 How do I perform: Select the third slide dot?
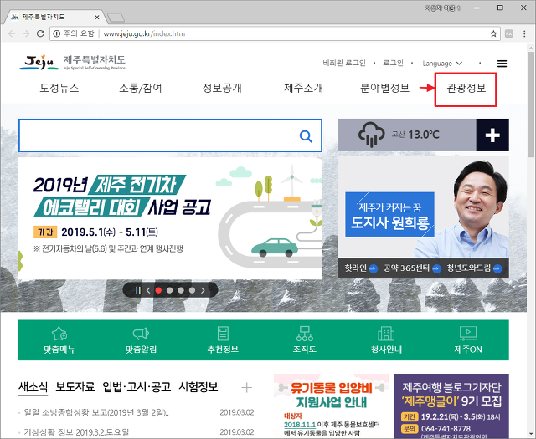click(181, 290)
